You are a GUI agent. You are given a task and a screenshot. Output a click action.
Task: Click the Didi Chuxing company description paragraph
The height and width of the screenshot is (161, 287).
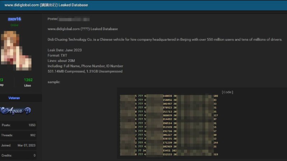(165, 40)
